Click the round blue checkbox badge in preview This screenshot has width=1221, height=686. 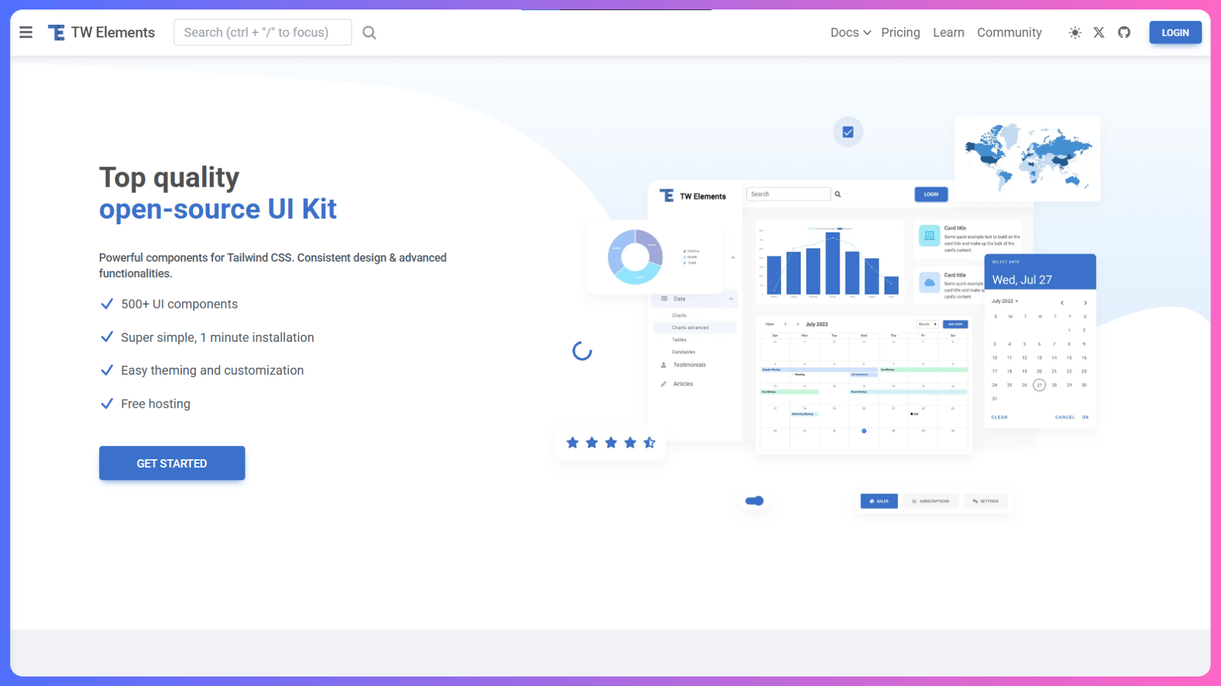(x=848, y=132)
